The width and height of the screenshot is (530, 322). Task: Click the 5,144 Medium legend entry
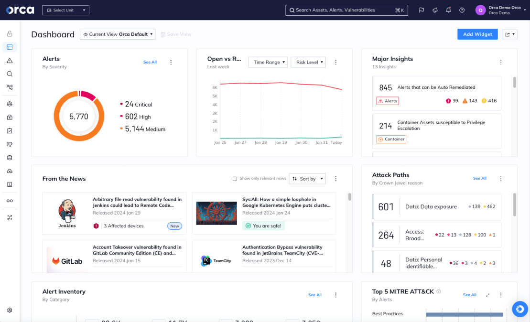(x=142, y=129)
